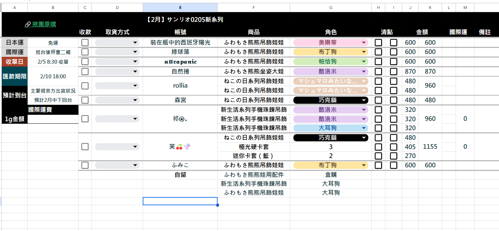
Task: Expand the 取貨方式 dropdown for rollia
Action: coord(117,86)
